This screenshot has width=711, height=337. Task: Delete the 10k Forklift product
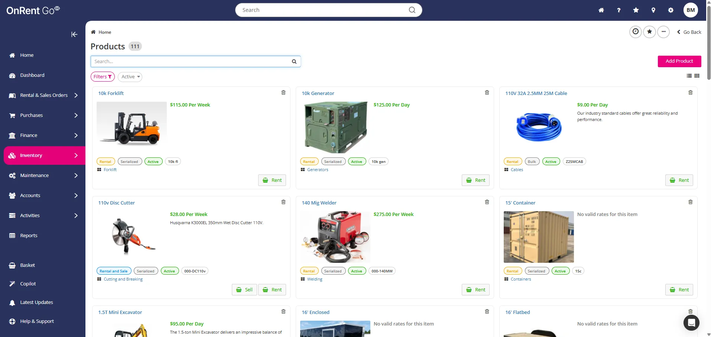(x=283, y=92)
